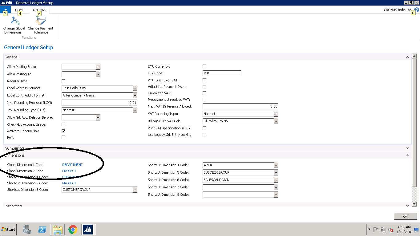This screenshot has width=420, height=236.
Task: Open the Shortcut Dimension 4 Code dropdown
Action: click(x=276, y=165)
